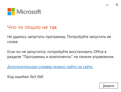Screen dimensions: 121x92
Task: Click the sentence Не удалось запустить программу
Action: 37,37
